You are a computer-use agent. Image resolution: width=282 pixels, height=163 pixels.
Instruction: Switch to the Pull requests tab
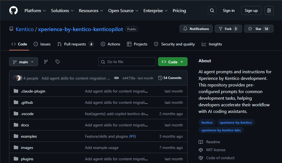[x=75, y=44]
